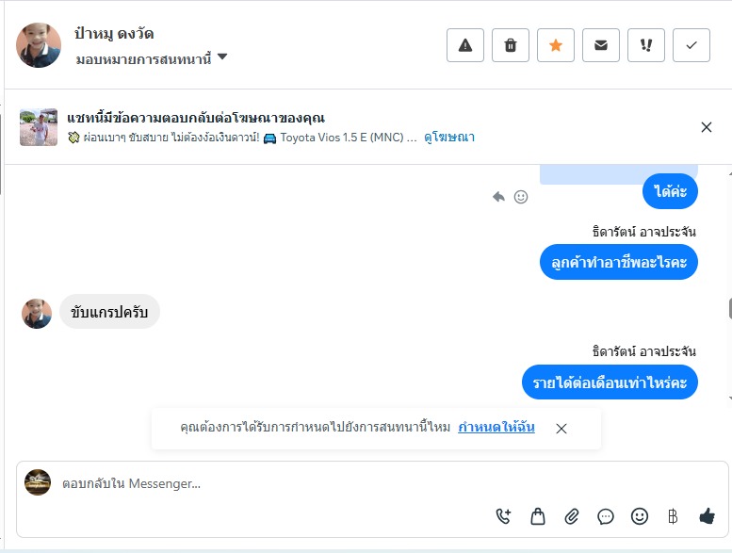The height and width of the screenshot is (553, 732).
Task: Dismiss the assignment prompt popup
Action: (561, 429)
